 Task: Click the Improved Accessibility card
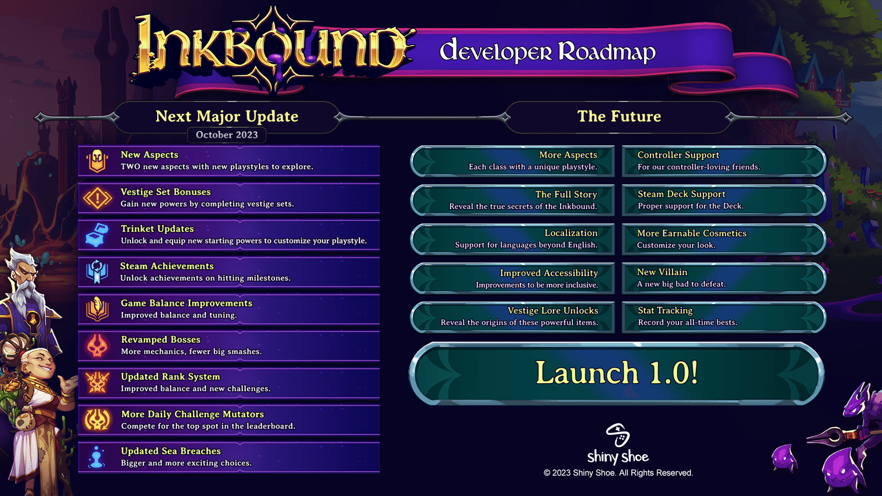coord(513,278)
